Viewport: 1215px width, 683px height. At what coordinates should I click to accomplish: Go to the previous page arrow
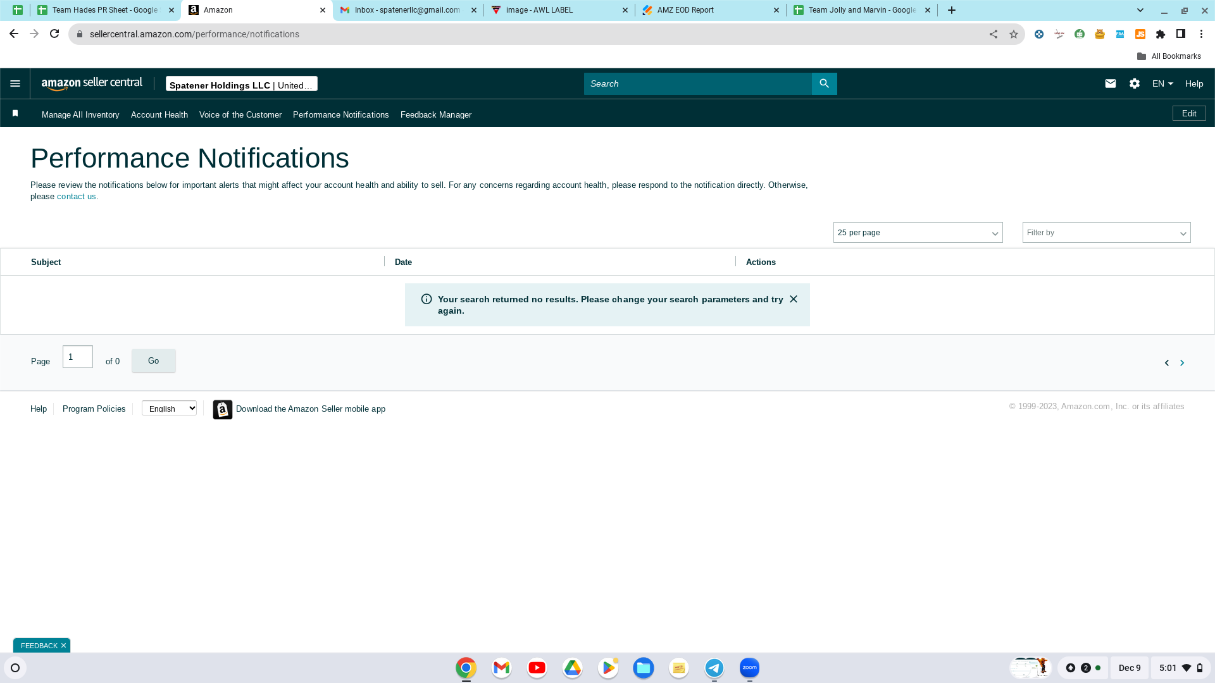point(1167,363)
